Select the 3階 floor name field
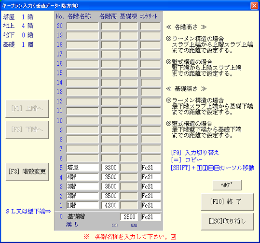260x243 pixels. tap(82, 186)
